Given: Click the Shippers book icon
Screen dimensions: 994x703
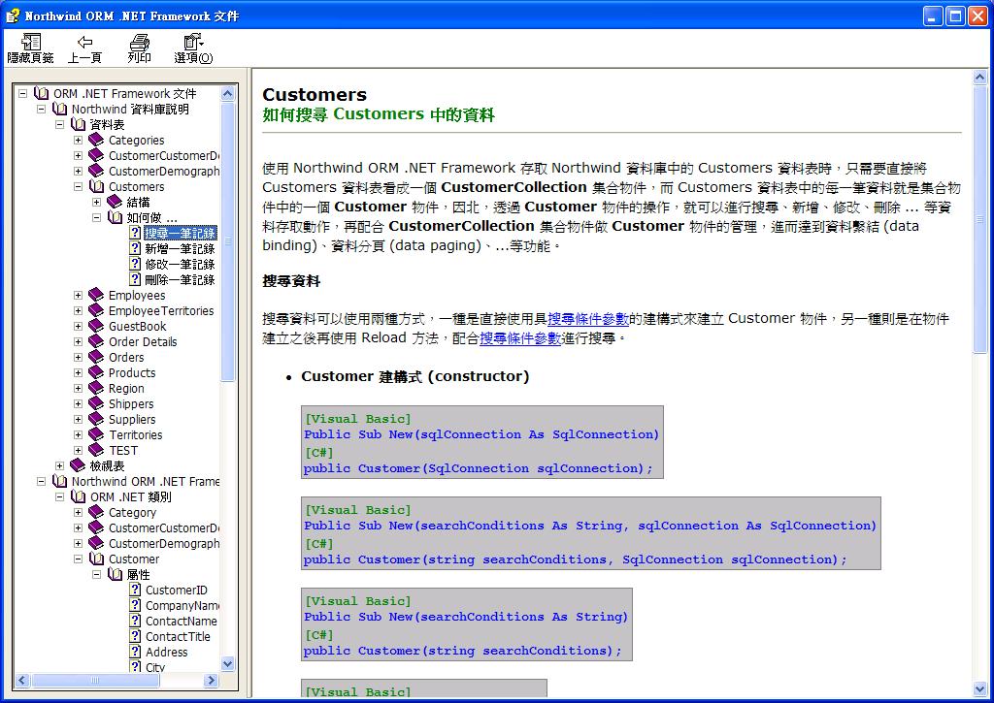Looking at the screenshot, I should 96,404.
